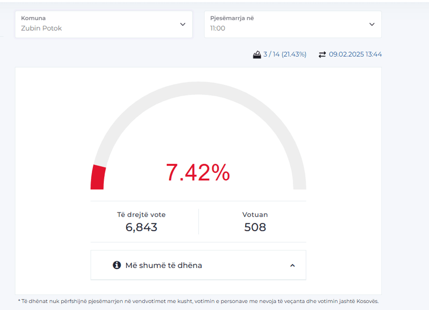Click the 6,843 eligible voters number
The height and width of the screenshot is (310, 429).
point(141,227)
